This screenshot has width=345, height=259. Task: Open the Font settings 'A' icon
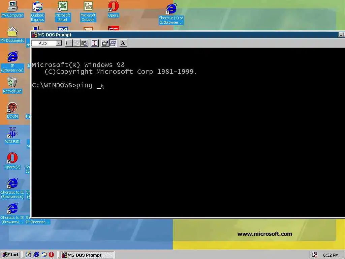123,43
